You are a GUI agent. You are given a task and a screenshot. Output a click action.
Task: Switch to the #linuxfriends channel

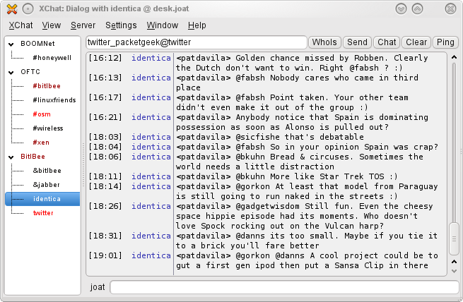pyautogui.click(x=54, y=100)
